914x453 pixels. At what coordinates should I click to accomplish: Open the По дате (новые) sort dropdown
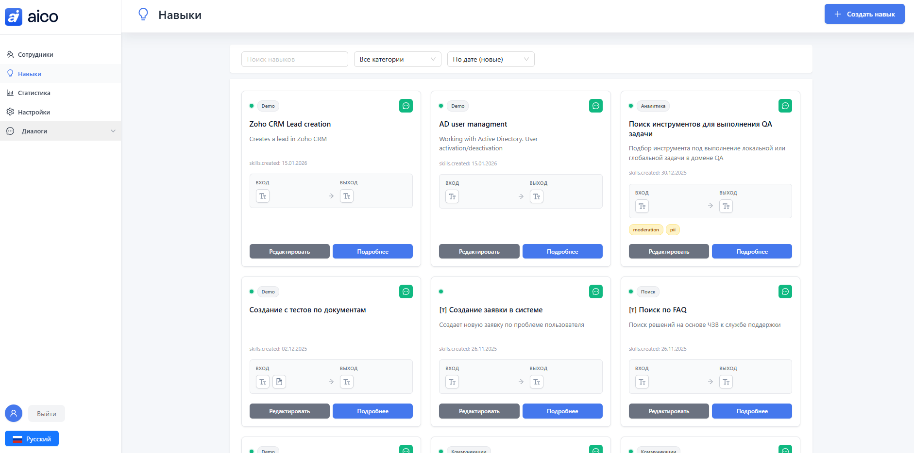pos(491,59)
